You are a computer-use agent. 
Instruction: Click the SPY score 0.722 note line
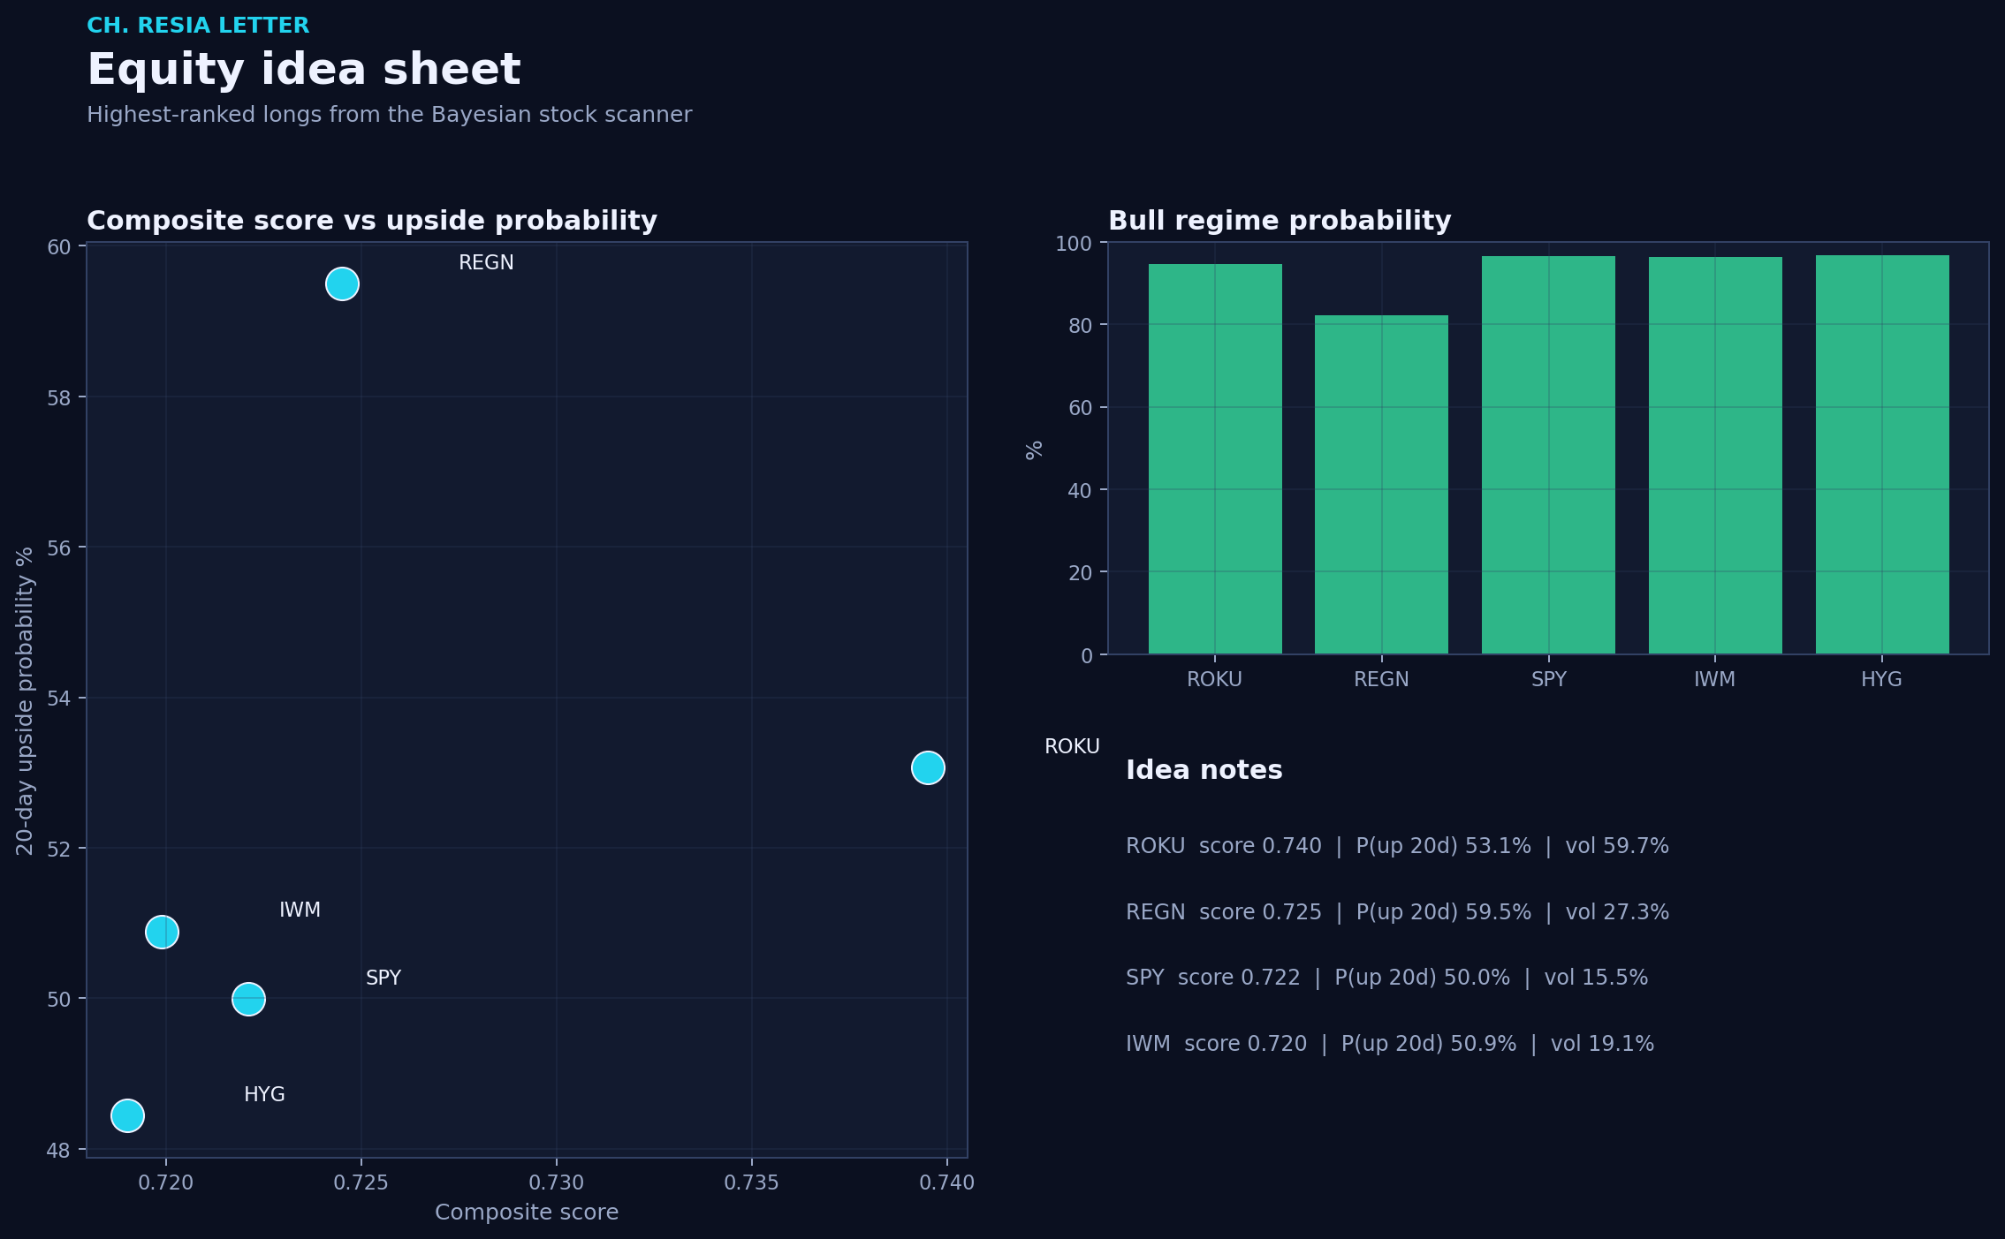point(1386,978)
